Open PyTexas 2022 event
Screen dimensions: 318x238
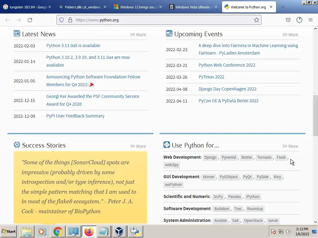click(211, 77)
